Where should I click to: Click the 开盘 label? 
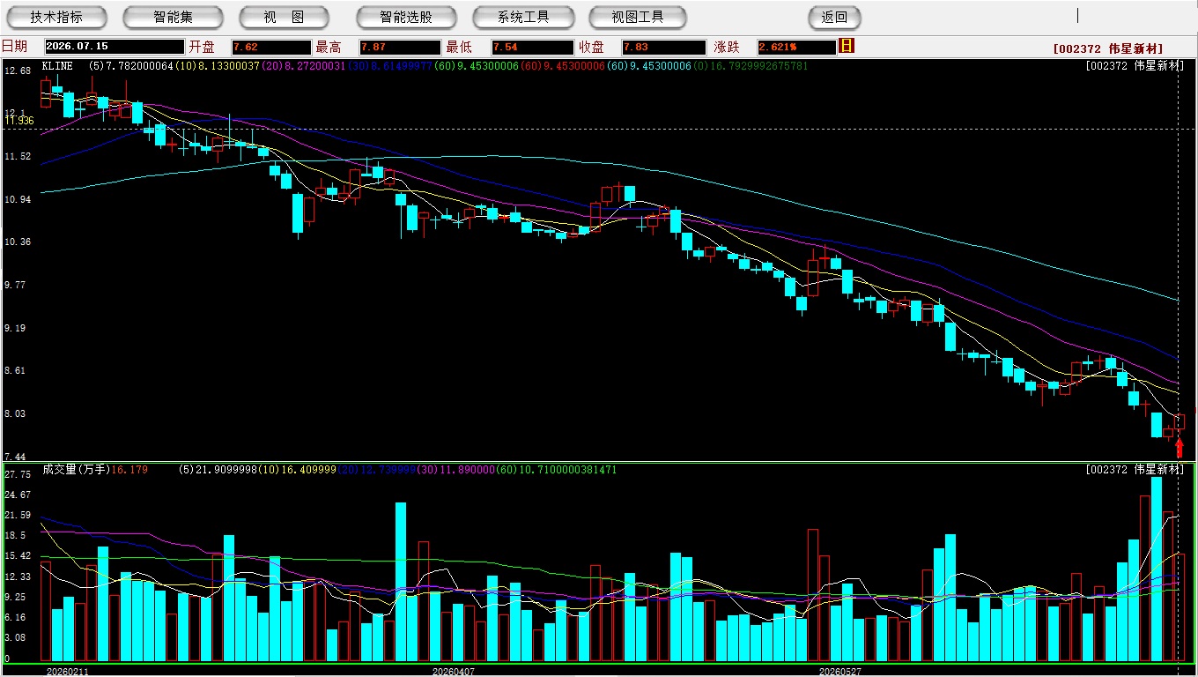point(202,47)
